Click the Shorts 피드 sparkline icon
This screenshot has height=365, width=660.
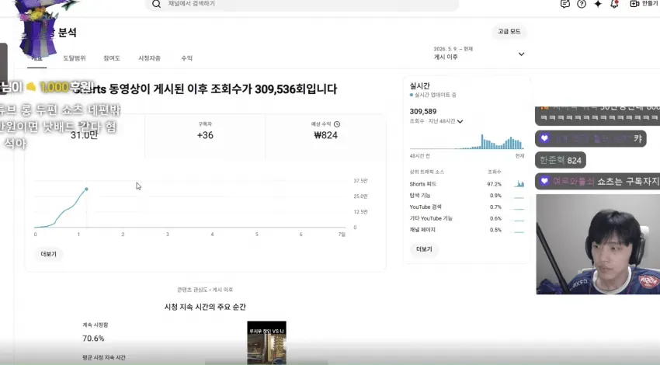pos(519,183)
